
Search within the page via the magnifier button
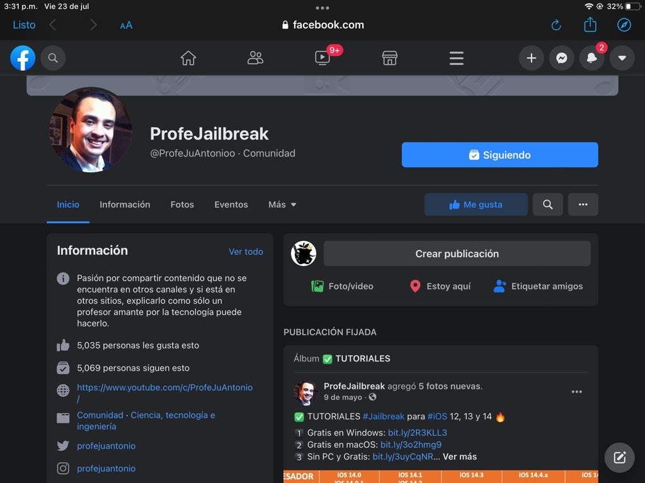(547, 204)
